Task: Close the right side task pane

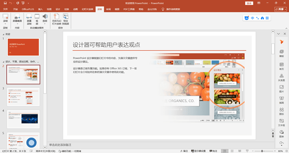Action: pyautogui.click(x=285, y=34)
